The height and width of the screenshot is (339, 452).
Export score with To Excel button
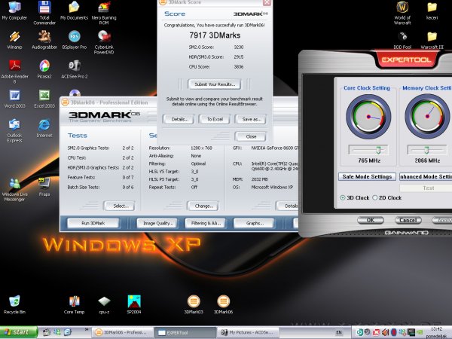click(x=215, y=119)
